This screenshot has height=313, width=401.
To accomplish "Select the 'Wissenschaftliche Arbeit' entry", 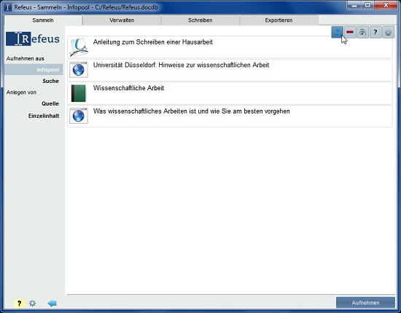I will 230,93.
